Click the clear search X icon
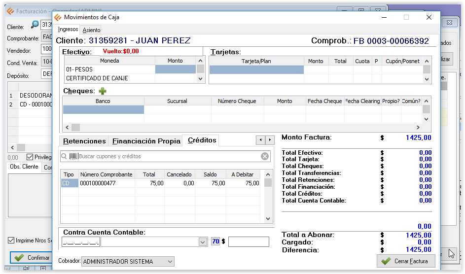This screenshot has height=274, width=465. [265, 156]
